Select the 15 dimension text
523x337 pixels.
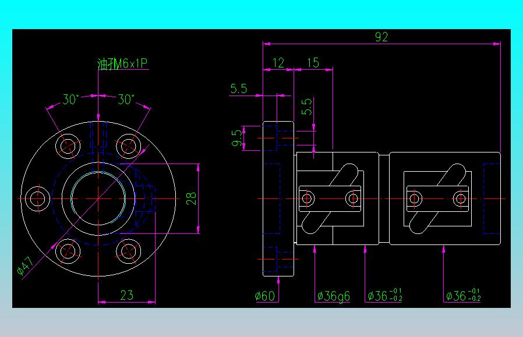pos(313,63)
